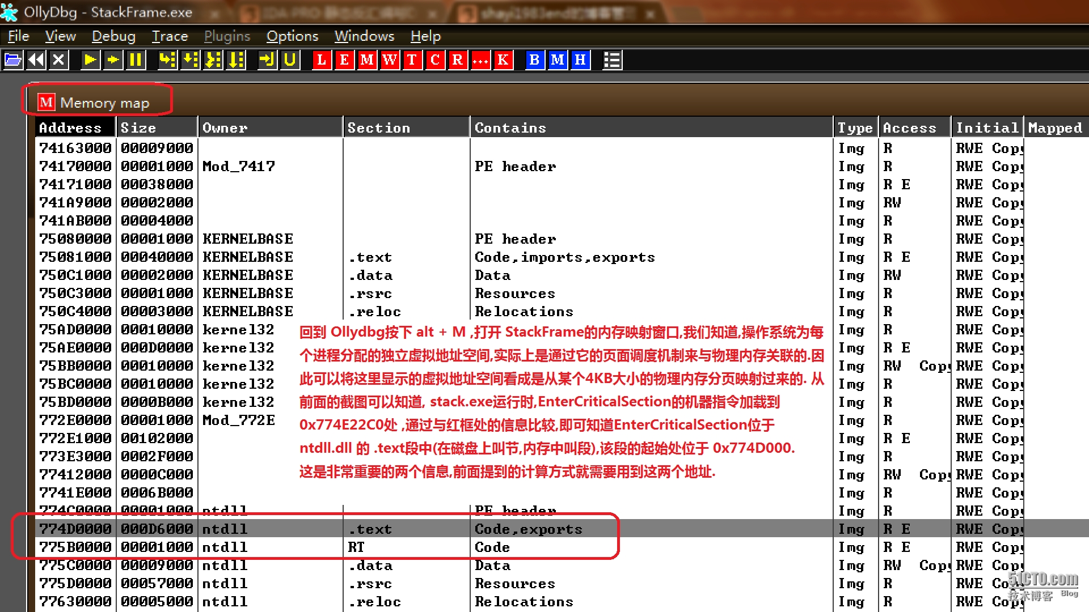Open Executable modules via red E icon
1089x612 pixels.
pyautogui.click(x=344, y=59)
